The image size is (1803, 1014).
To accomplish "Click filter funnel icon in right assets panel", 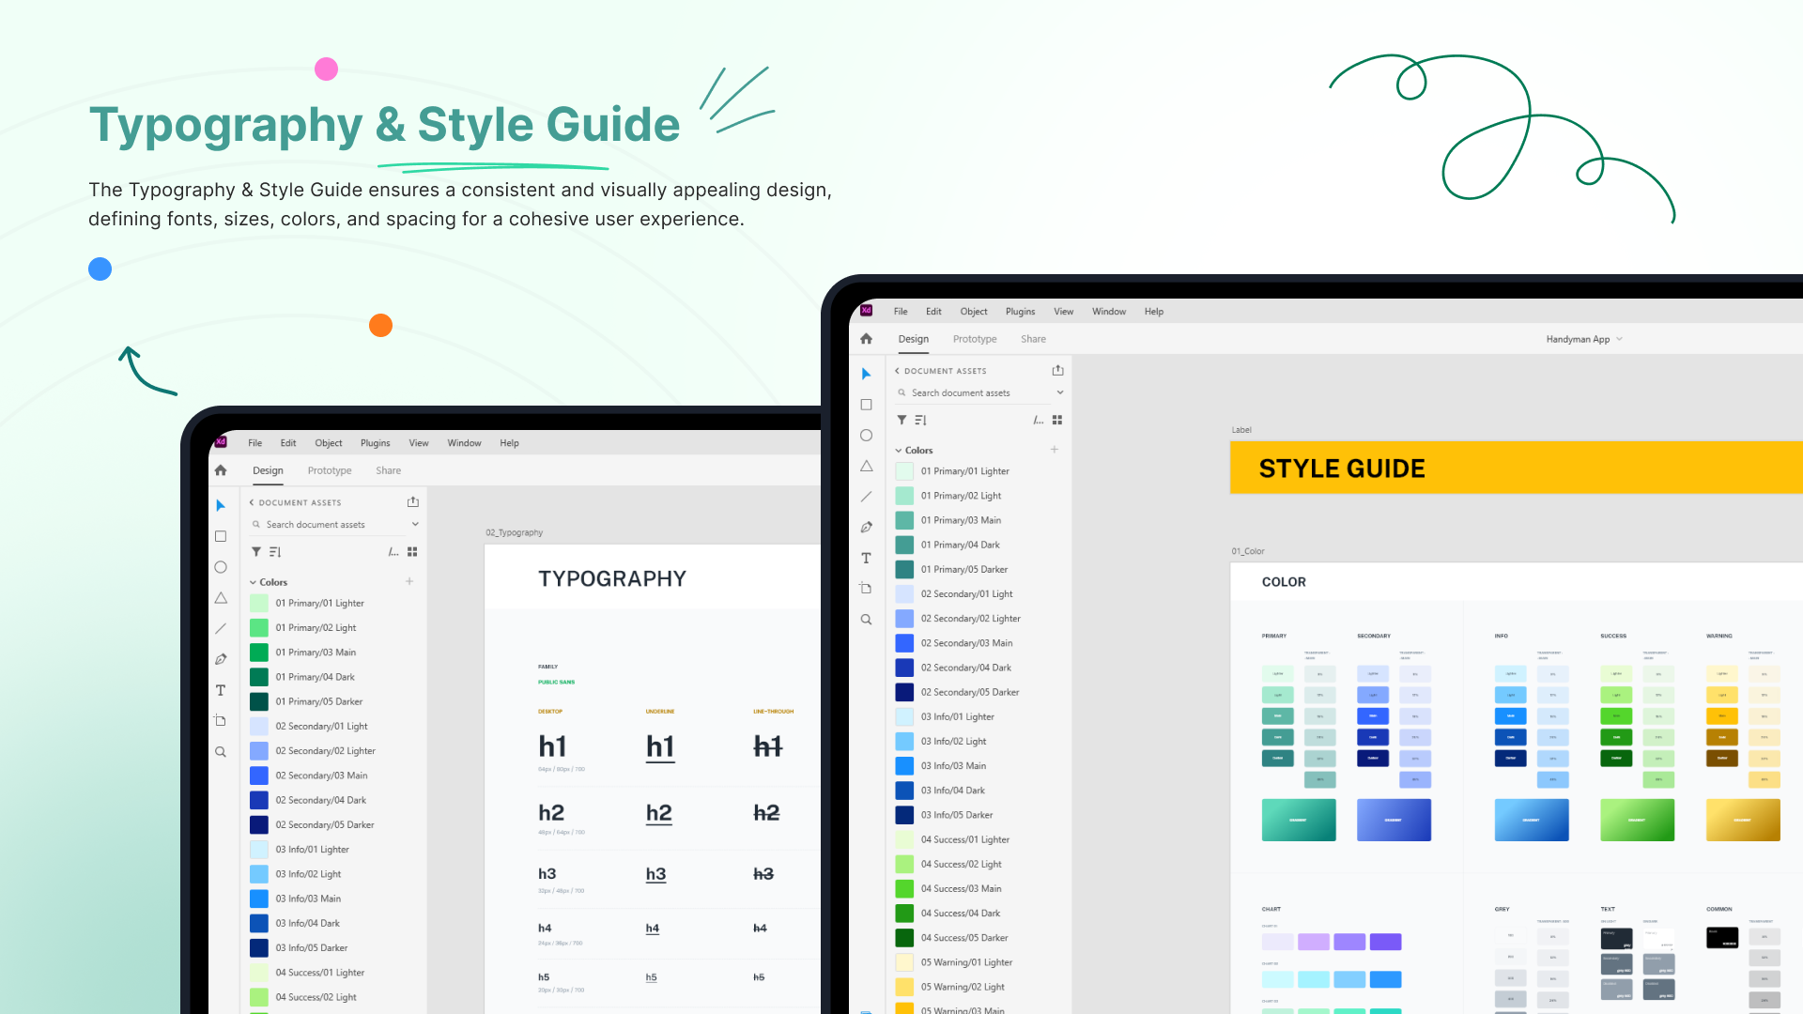I will (901, 420).
